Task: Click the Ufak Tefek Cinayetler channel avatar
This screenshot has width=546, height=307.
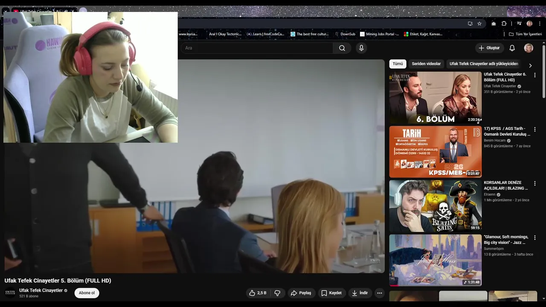Action: click(x=10, y=293)
